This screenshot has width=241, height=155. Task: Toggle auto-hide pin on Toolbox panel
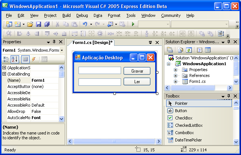tap(229, 96)
